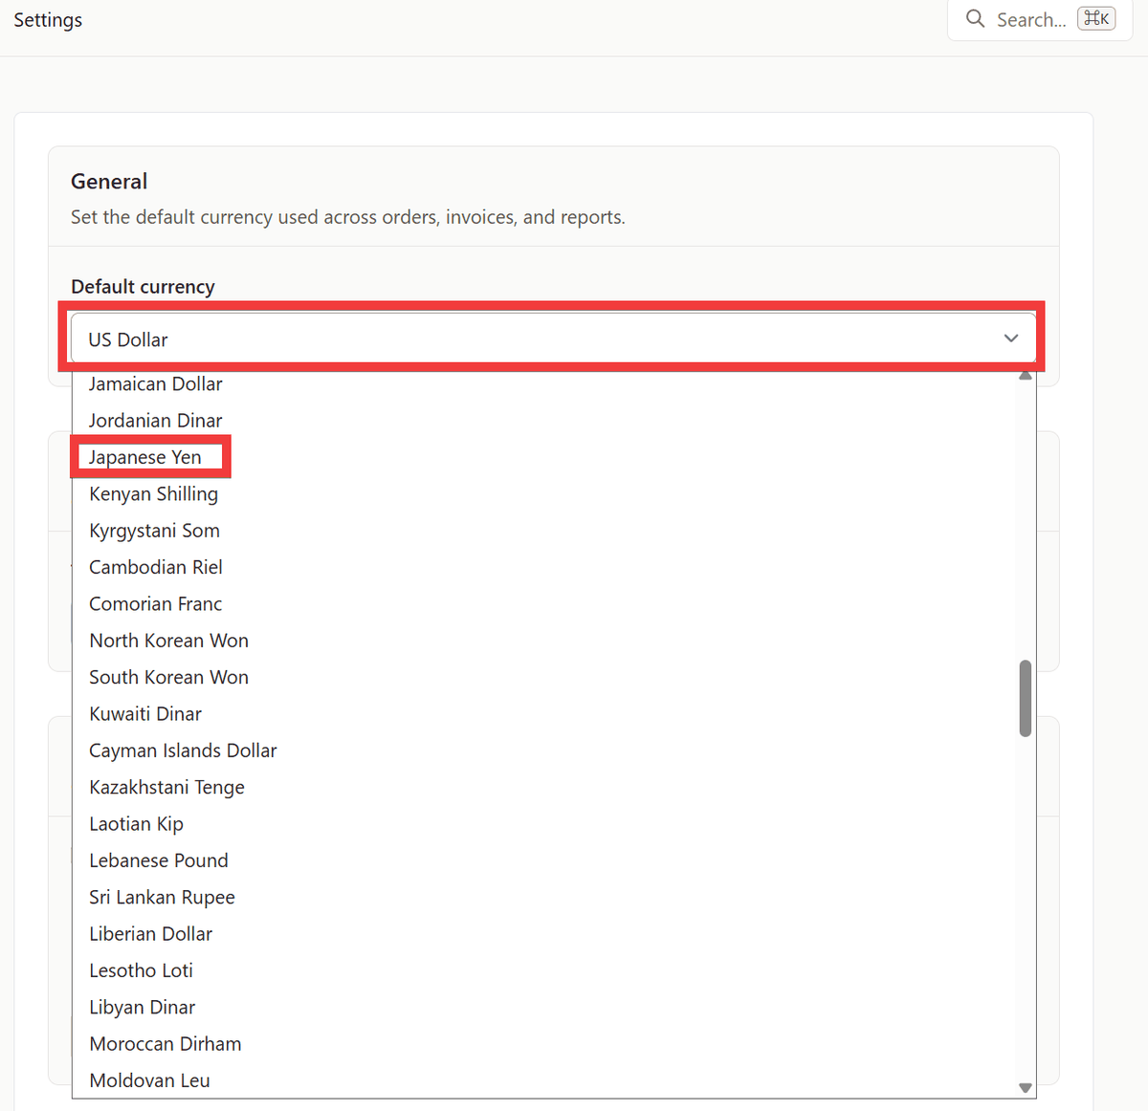The image size is (1148, 1111).
Task: Select Sri Lankan Rupee option
Action: (163, 898)
